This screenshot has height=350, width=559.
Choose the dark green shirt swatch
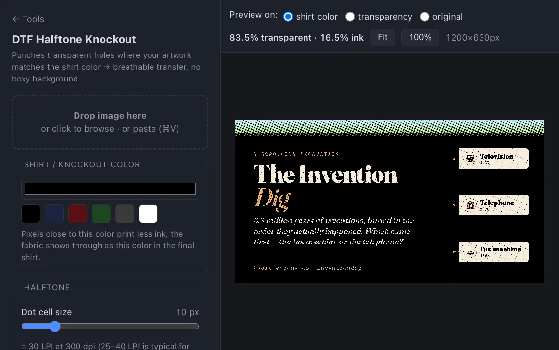click(x=101, y=214)
